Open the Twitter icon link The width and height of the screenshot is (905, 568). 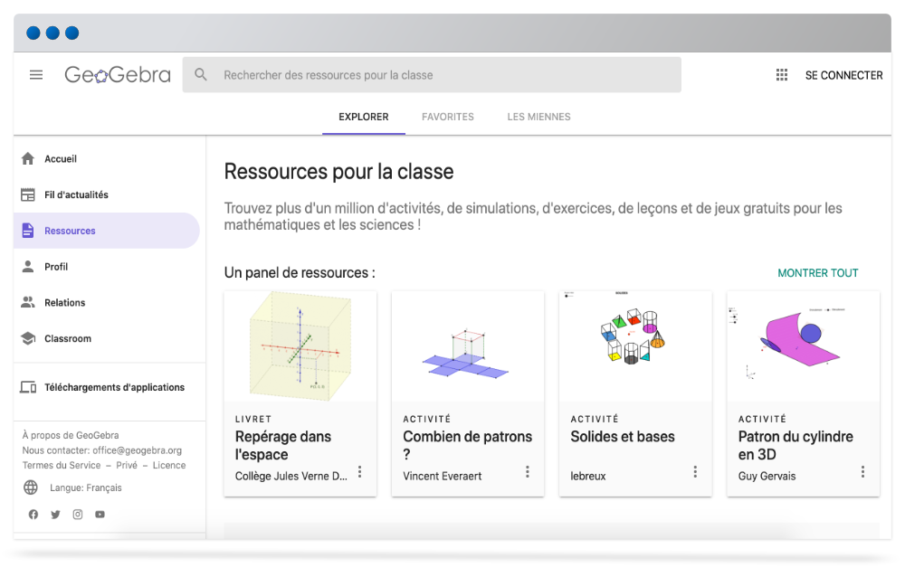pyautogui.click(x=55, y=515)
